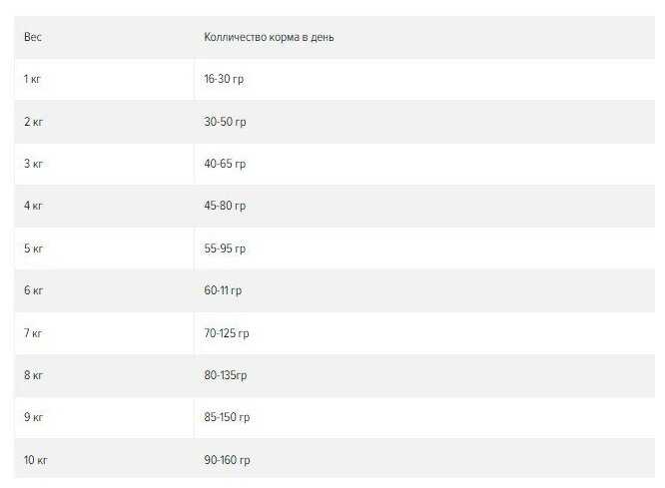Click the "45-80 гр" amount cell
Screen dimensions: 665x488
(225, 206)
